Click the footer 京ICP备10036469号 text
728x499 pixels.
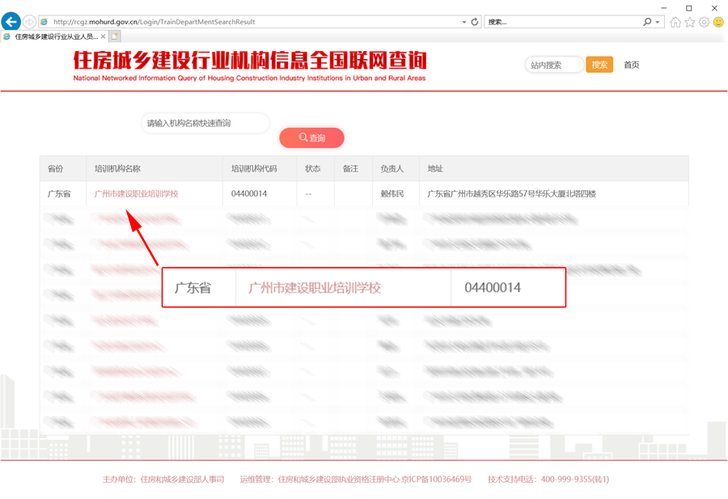click(x=437, y=479)
